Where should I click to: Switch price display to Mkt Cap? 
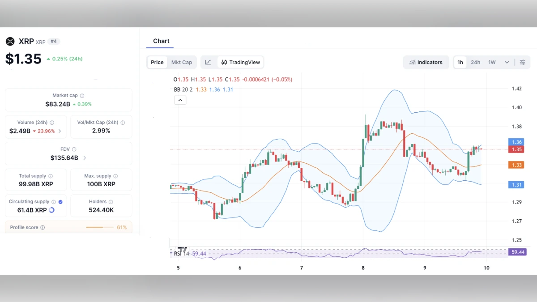pos(182,62)
